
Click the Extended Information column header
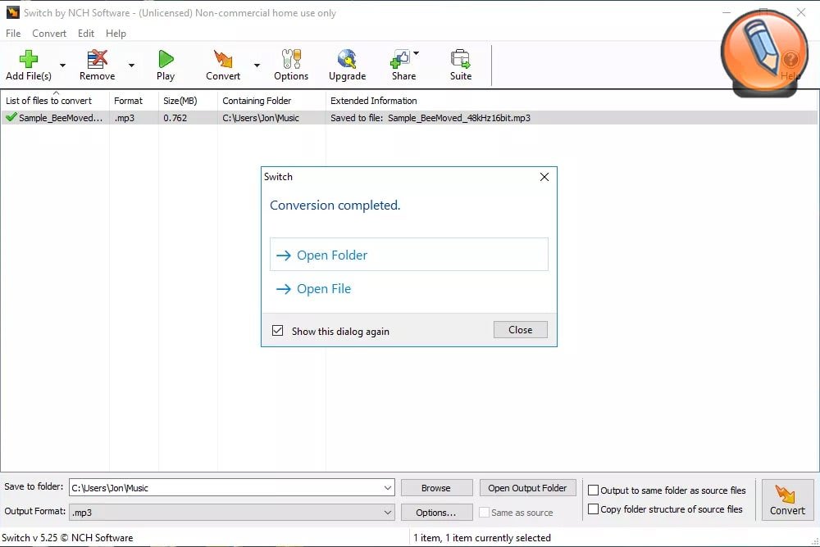(x=572, y=100)
